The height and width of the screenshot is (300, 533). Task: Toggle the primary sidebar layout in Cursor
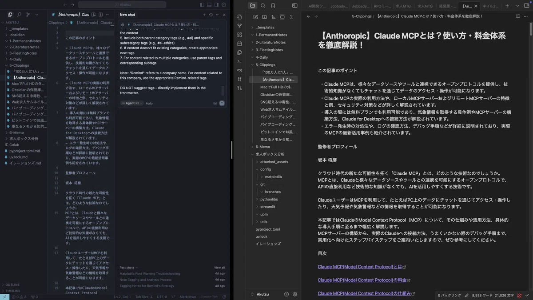coord(202,4)
